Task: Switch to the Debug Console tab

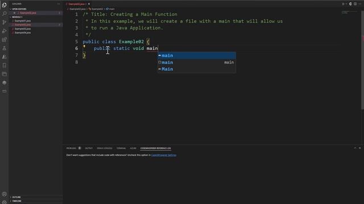Action: click(x=105, y=148)
